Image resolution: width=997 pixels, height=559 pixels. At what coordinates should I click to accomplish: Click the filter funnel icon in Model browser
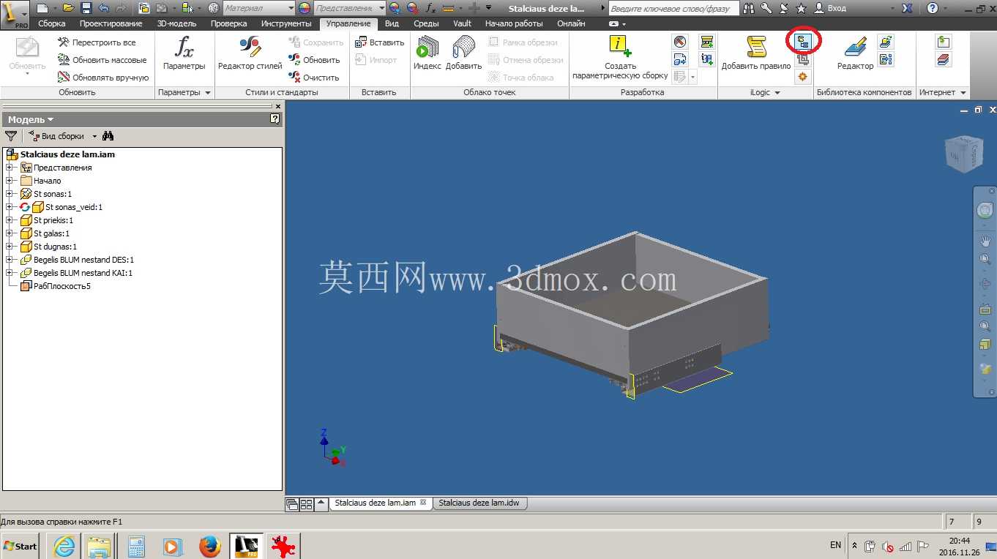click(11, 136)
